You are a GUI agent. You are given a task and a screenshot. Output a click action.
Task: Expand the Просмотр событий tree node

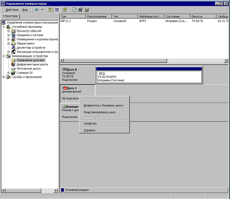(x=9, y=31)
